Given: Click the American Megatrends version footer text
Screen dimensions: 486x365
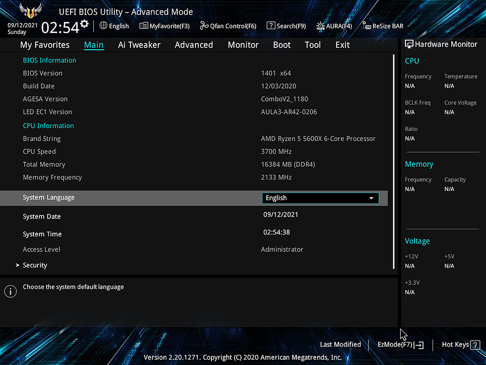Looking at the screenshot, I should [x=243, y=357].
